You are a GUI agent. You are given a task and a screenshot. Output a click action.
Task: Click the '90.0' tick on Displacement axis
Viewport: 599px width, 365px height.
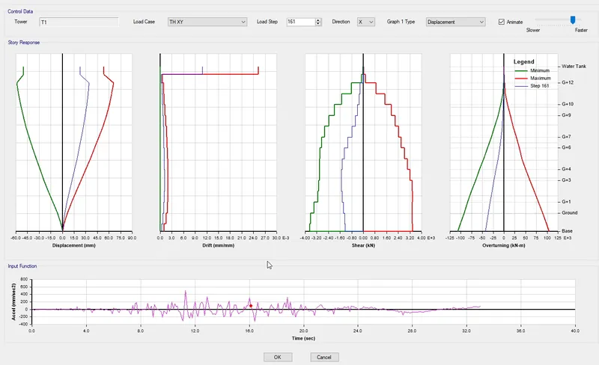click(x=132, y=238)
